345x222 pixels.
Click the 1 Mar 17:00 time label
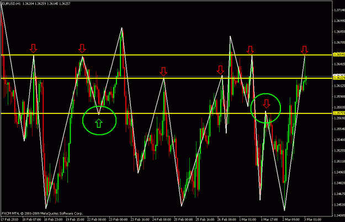(269, 219)
